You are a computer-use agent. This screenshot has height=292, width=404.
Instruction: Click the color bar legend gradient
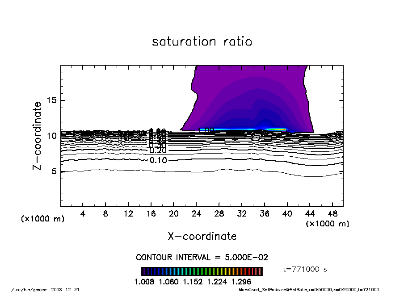tap(202, 271)
